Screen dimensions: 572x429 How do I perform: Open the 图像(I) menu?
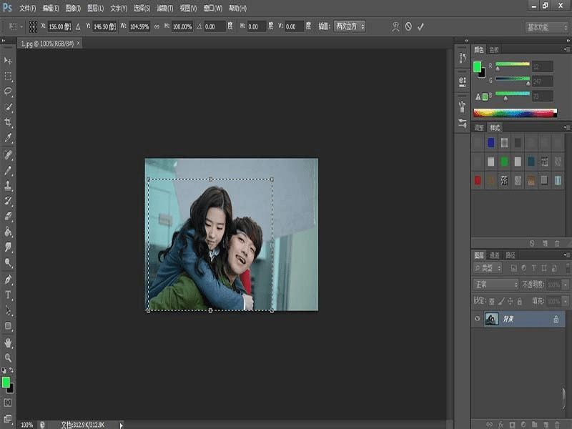click(x=73, y=9)
